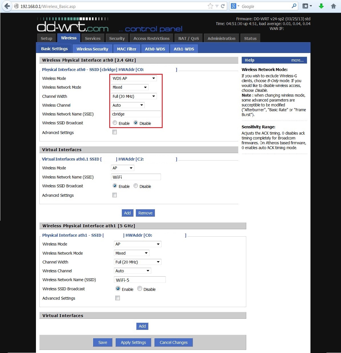The height and width of the screenshot is (353, 341).
Task: Open ath0 Wireless Mode dropdown (WDS AP)
Action: click(134, 78)
